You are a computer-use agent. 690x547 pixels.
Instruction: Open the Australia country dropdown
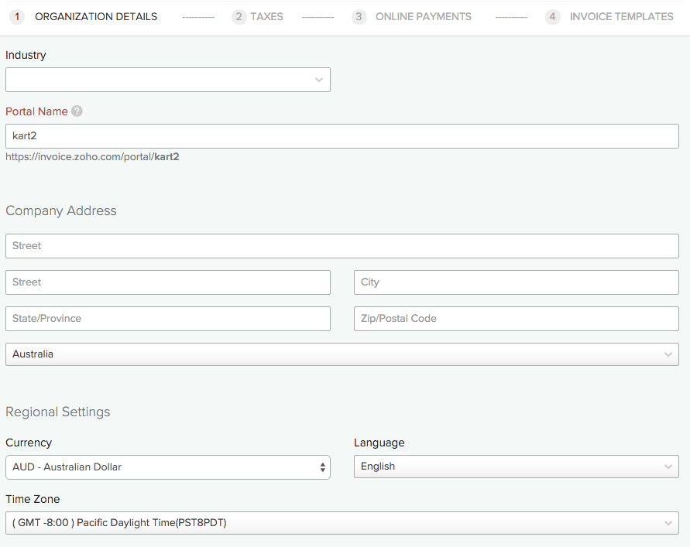(x=342, y=354)
